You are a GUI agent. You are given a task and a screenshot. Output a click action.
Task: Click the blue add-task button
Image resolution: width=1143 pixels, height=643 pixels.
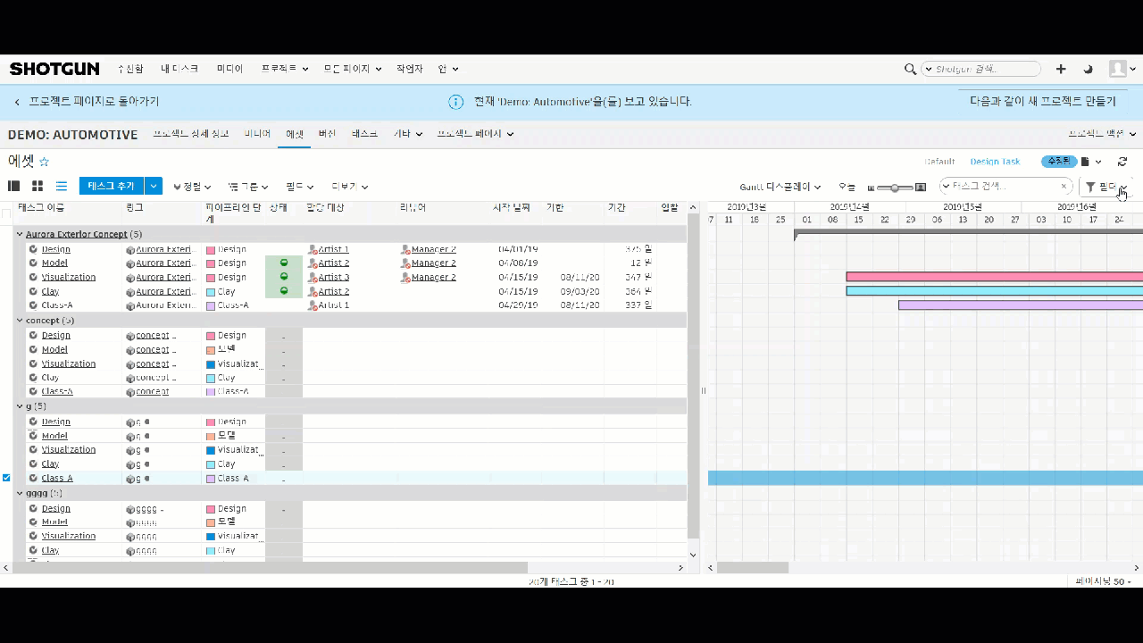coord(112,186)
